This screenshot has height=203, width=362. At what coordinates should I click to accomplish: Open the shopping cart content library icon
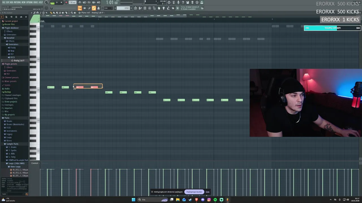click(x=178, y=8)
